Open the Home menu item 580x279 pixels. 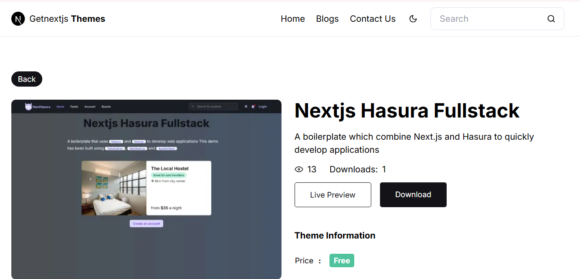[x=293, y=19]
